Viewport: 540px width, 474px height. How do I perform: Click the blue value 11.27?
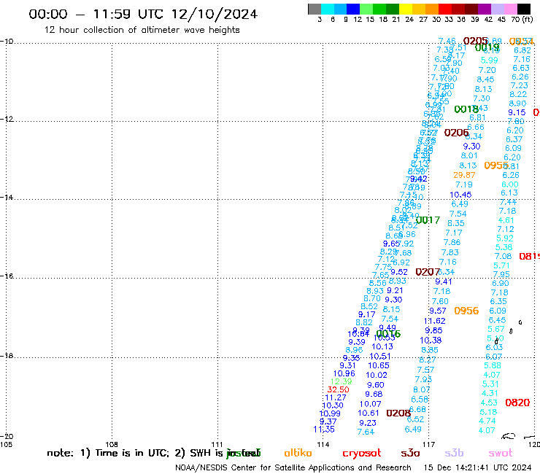336,398
